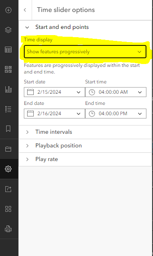This screenshot has width=153, height=256.
Task: Open the End time field 04:00:00 PM
Action: [x=116, y=114]
